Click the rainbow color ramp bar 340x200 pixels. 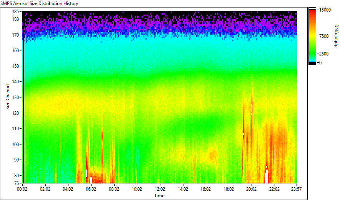(312, 35)
